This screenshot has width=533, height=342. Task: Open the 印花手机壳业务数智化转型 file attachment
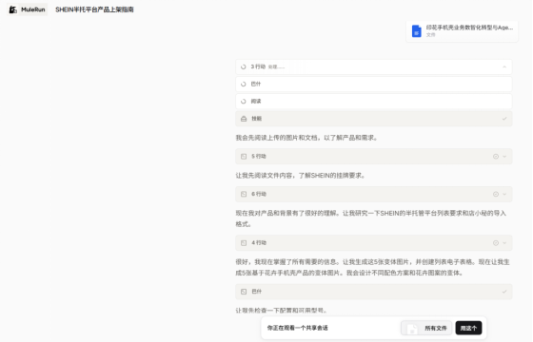(463, 30)
